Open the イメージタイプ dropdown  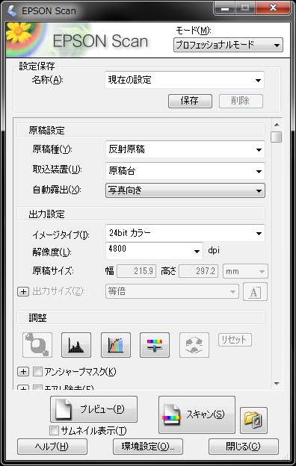tap(185, 233)
